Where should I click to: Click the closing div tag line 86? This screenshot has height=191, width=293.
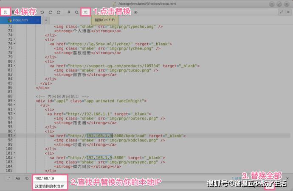click(42, 88)
